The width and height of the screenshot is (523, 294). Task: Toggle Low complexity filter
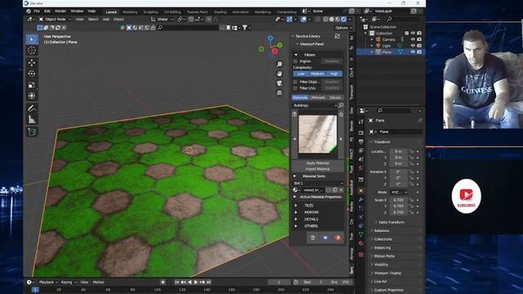point(301,73)
